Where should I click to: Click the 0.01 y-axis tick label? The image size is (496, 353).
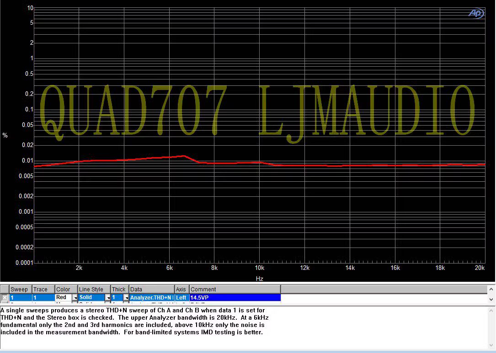27,161
